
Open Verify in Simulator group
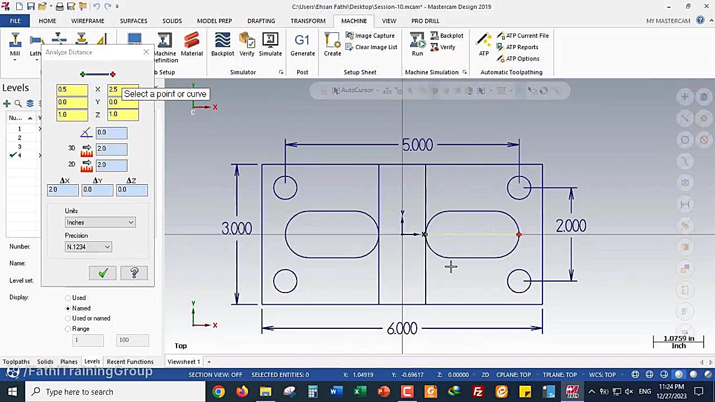(x=247, y=45)
